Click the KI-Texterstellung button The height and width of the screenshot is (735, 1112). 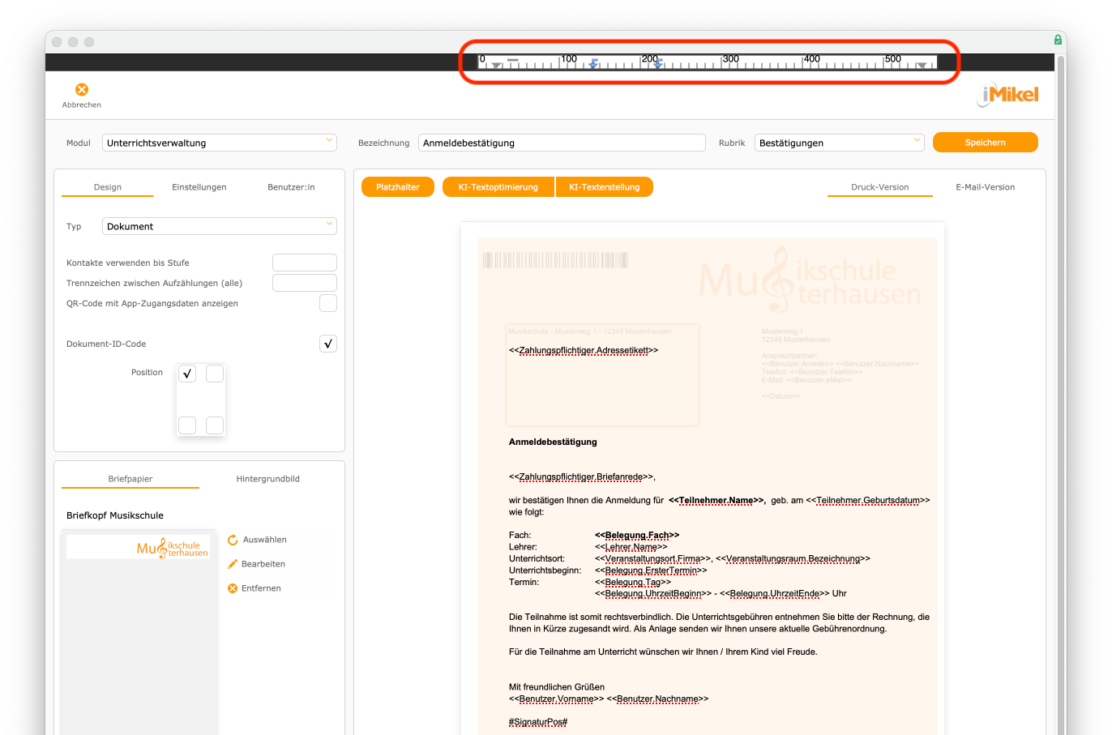(x=605, y=187)
